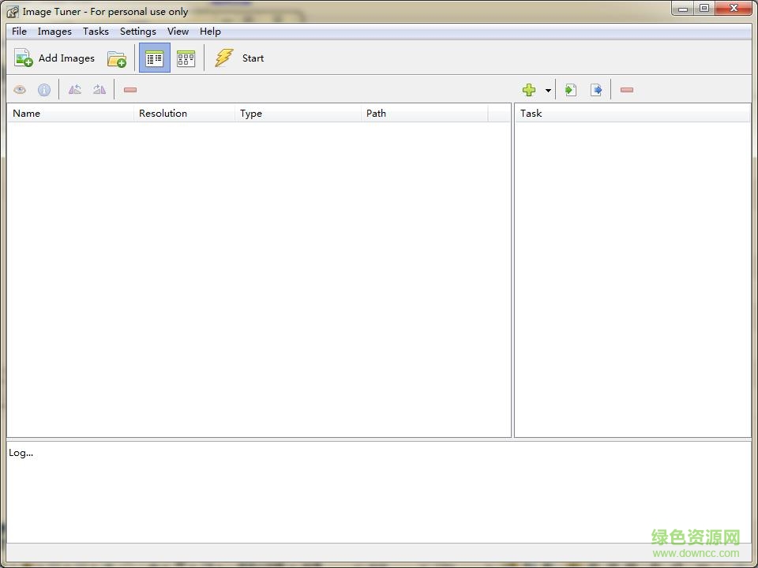Remove selected image with red minus

click(130, 90)
